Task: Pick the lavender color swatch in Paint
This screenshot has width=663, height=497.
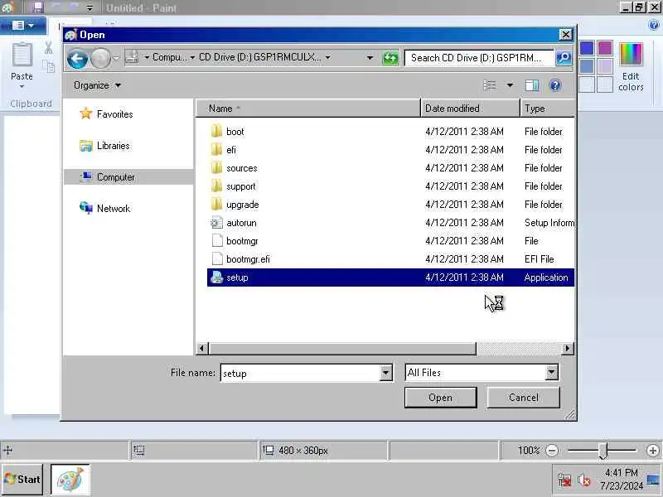Action: (x=605, y=66)
